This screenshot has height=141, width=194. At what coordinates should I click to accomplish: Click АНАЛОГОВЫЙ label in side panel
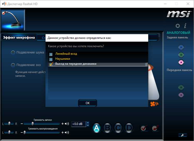pyautogui.click(x=178, y=33)
